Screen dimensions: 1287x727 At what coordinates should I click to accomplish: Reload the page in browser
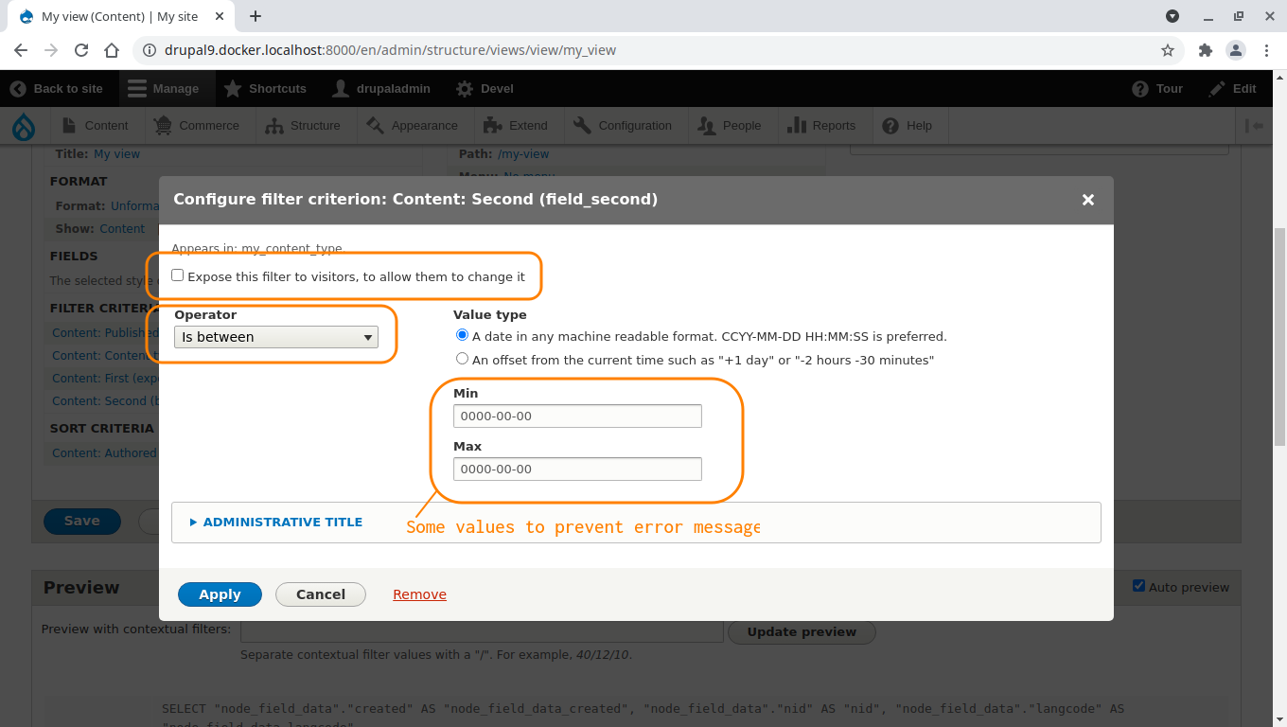point(81,50)
